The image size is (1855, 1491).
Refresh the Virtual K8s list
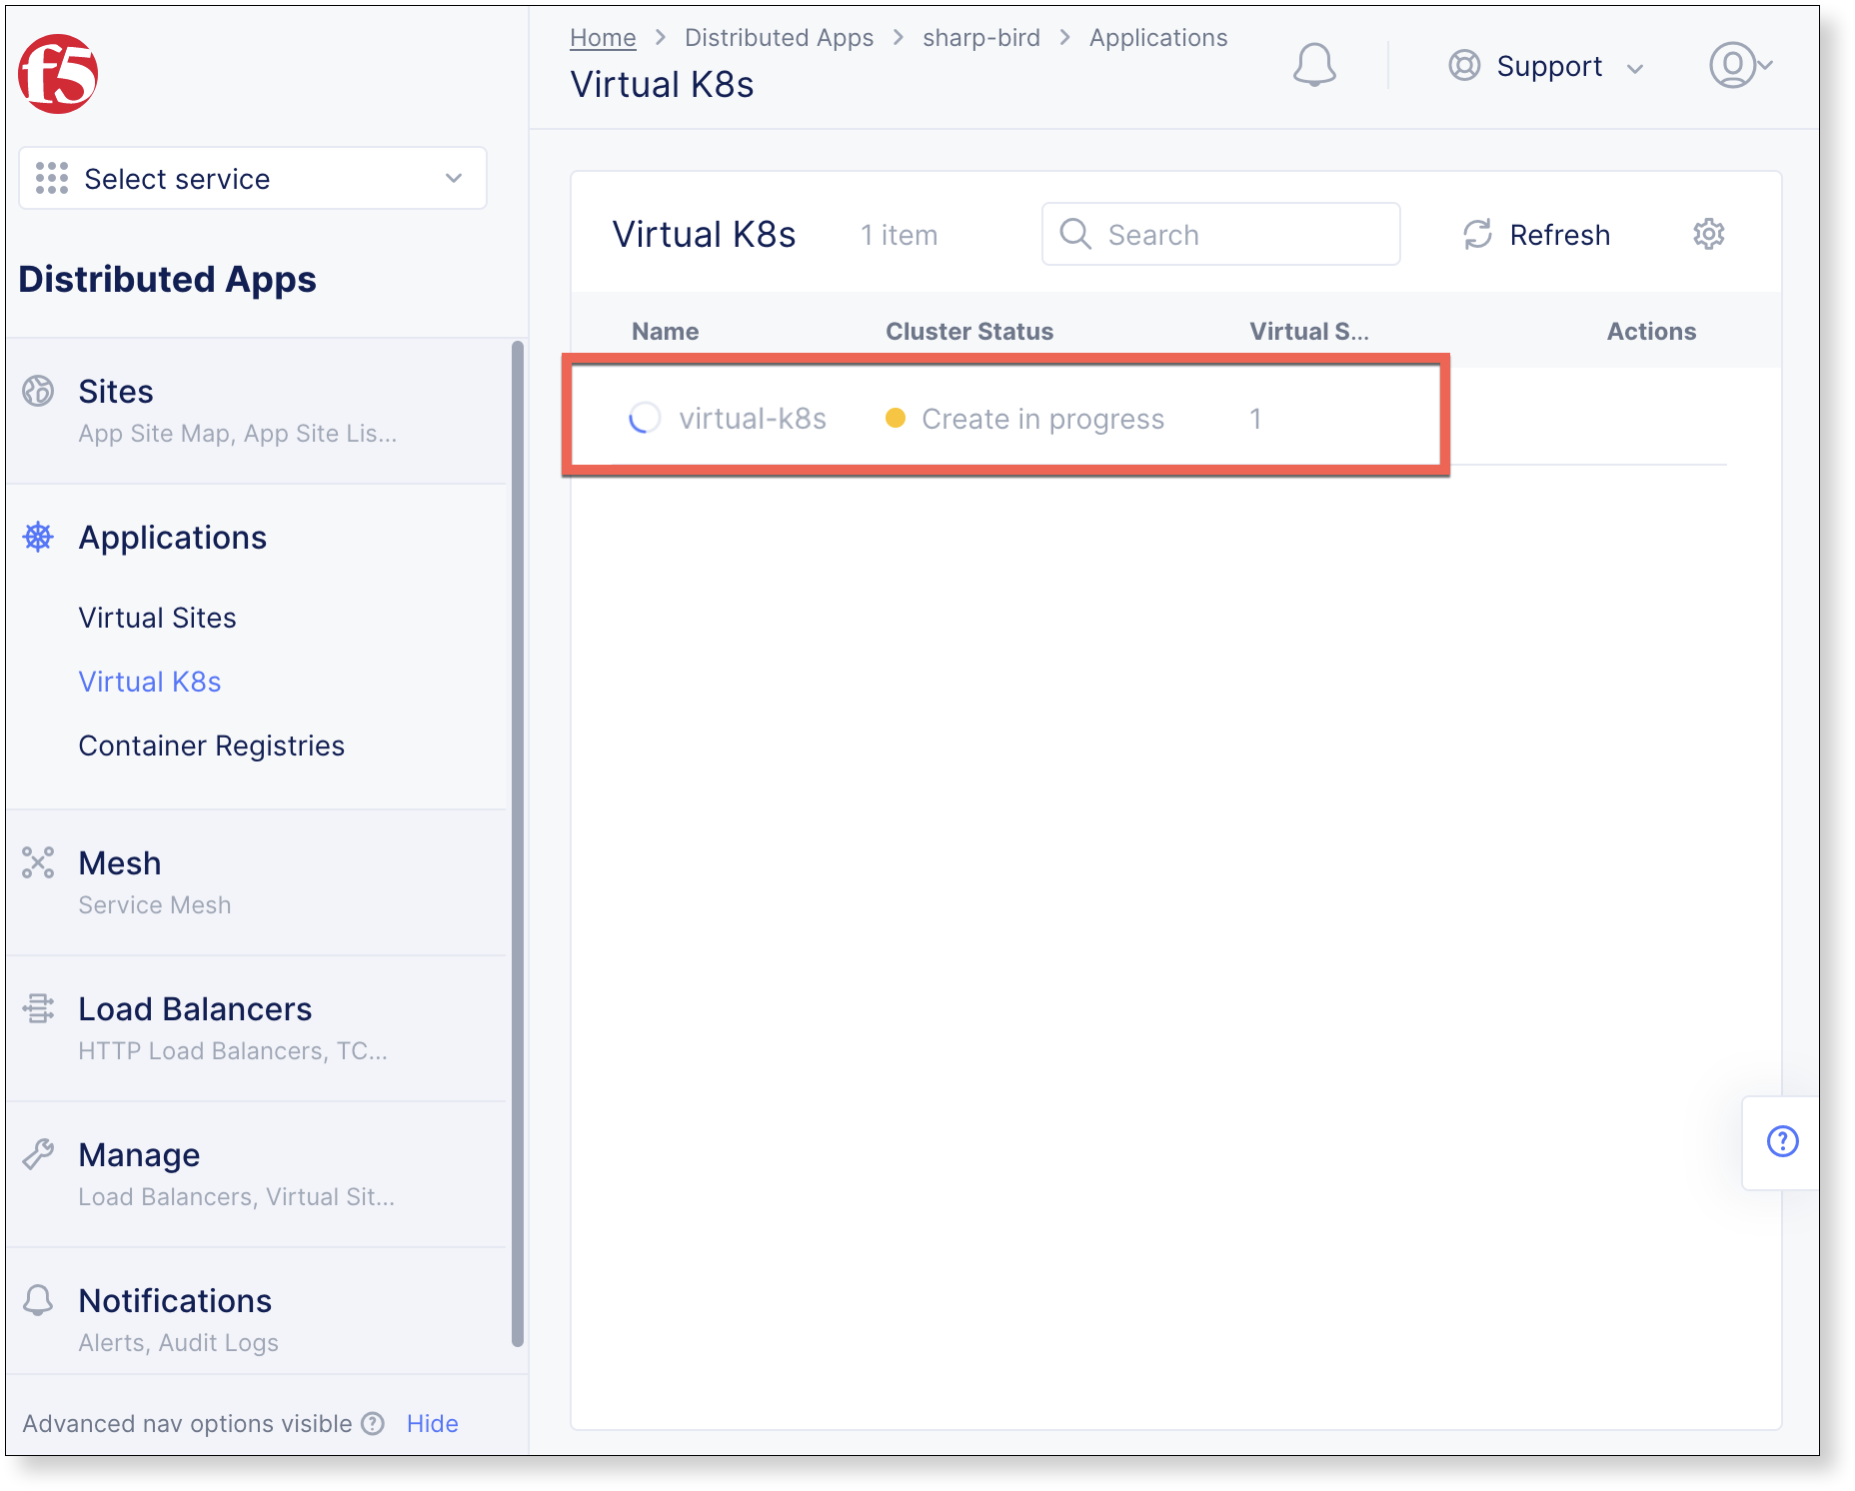[1536, 235]
